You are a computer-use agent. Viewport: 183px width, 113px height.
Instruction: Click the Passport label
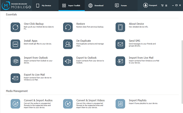[153, 5]
